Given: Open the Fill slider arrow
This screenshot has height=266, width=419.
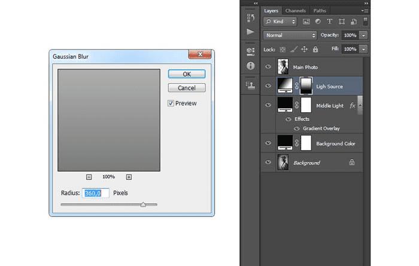Looking at the screenshot, I should (364, 49).
